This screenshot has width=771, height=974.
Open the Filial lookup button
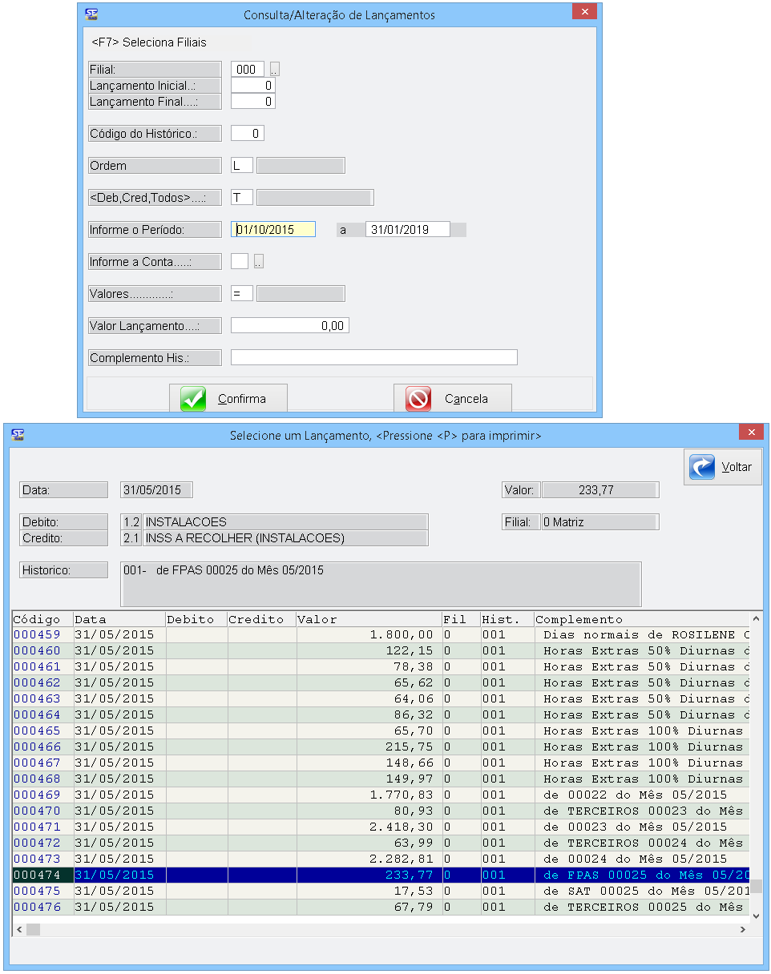click(x=275, y=70)
